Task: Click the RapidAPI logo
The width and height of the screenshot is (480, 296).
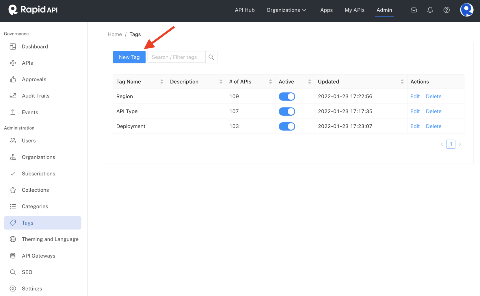Action: point(33,10)
